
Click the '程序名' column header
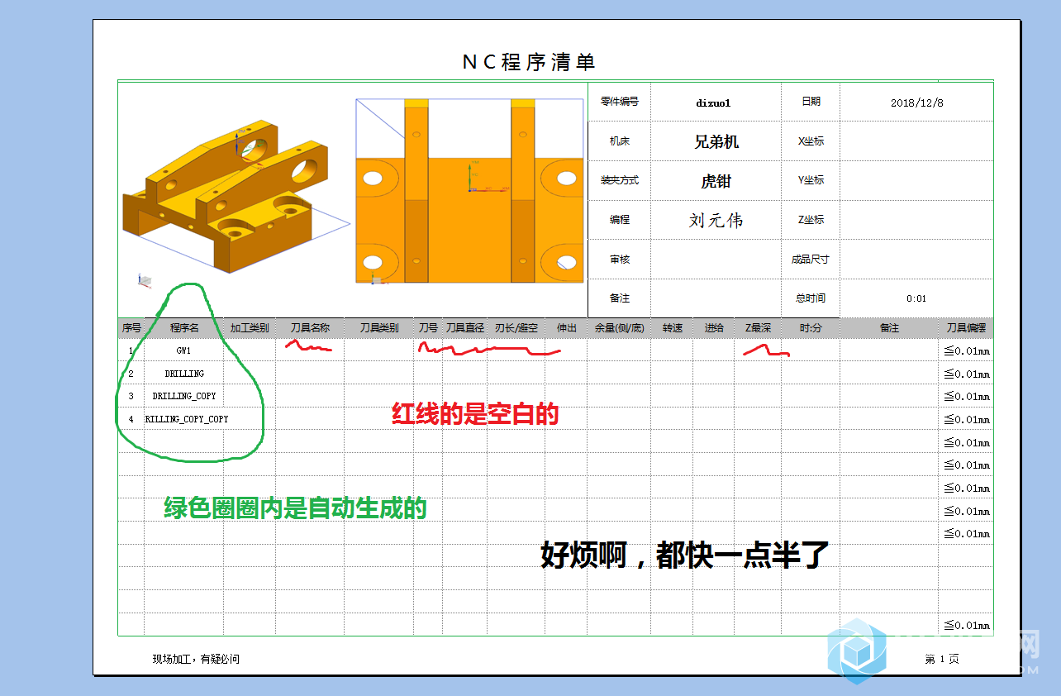184,328
